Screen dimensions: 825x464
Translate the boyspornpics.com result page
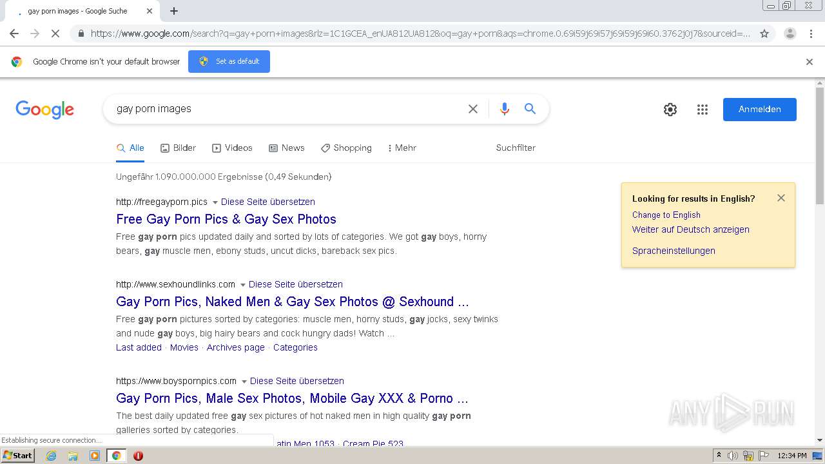pyautogui.click(x=297, y=381)
